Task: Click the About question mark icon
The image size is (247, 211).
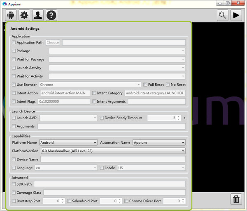Action: pyautogui.click(x=51, y=16)
